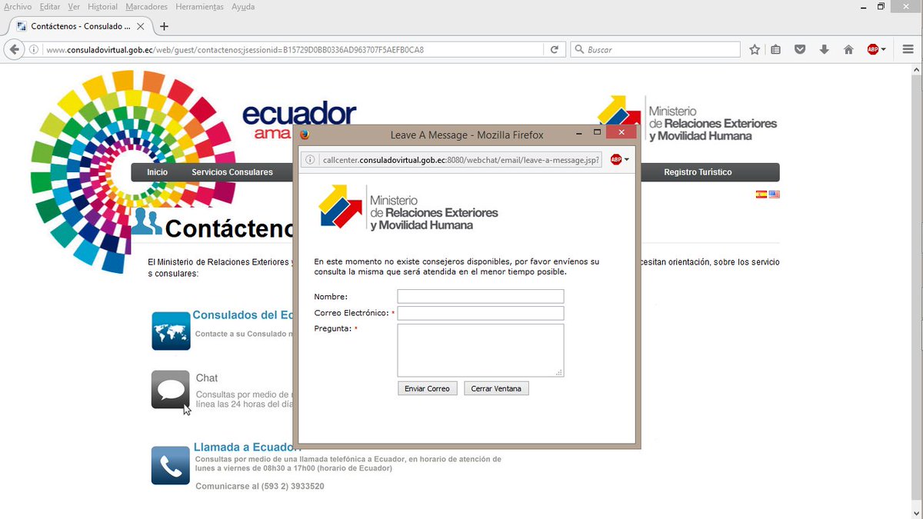Click Adblock Plus icon in main toolbar

(x=873, y=49)
